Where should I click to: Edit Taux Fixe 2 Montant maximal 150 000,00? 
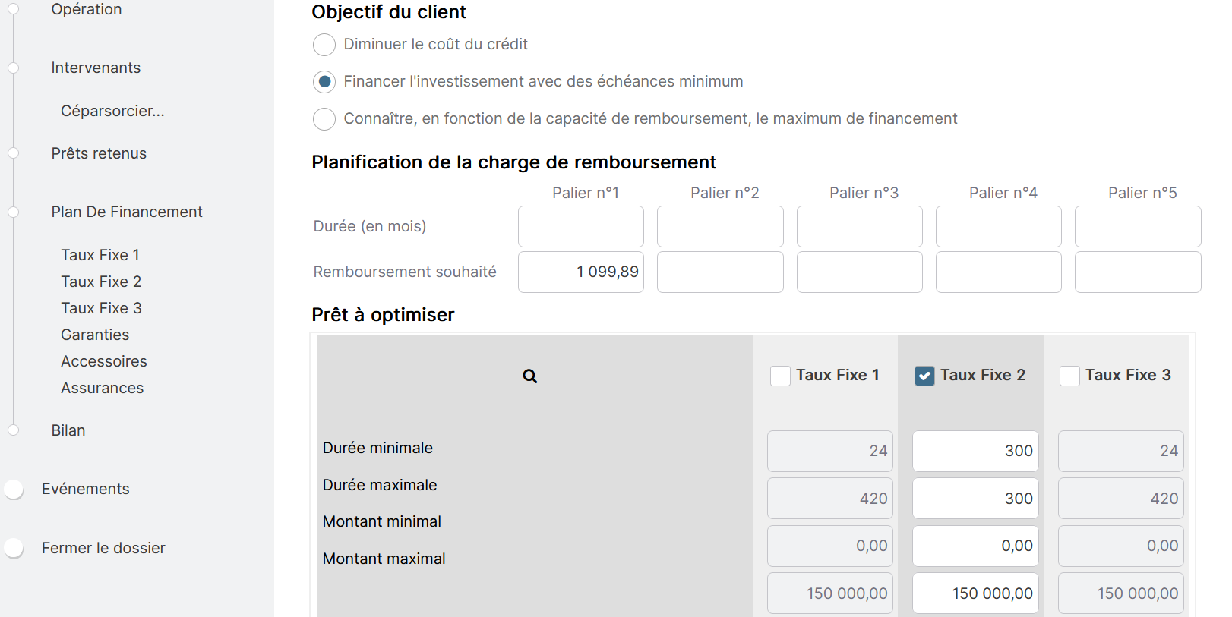pos(975,593)
